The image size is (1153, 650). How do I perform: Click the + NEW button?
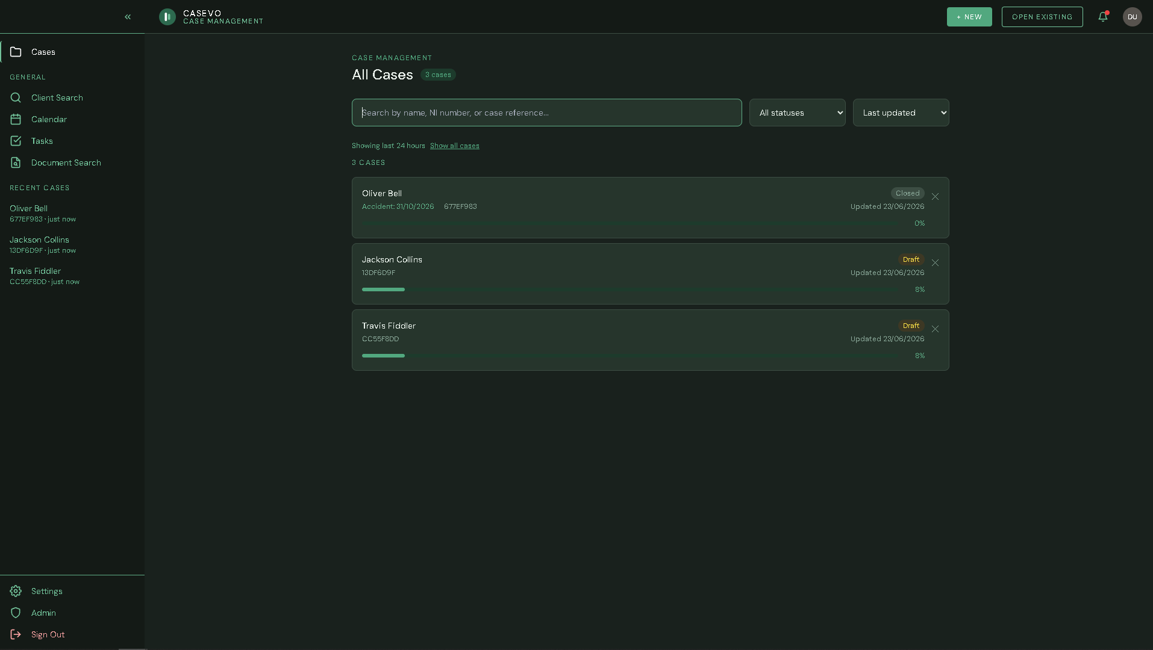[969, 17]
